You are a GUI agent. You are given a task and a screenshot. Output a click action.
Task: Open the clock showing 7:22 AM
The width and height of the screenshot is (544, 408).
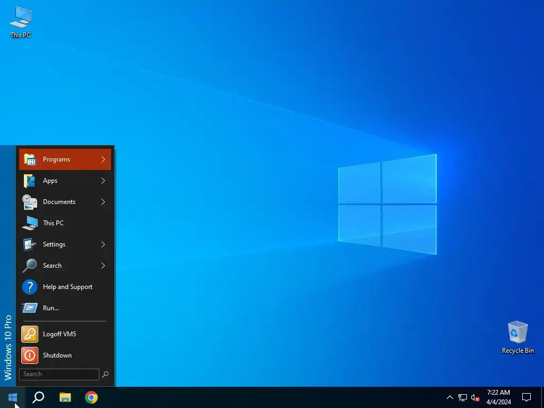(x=498, y=397)
